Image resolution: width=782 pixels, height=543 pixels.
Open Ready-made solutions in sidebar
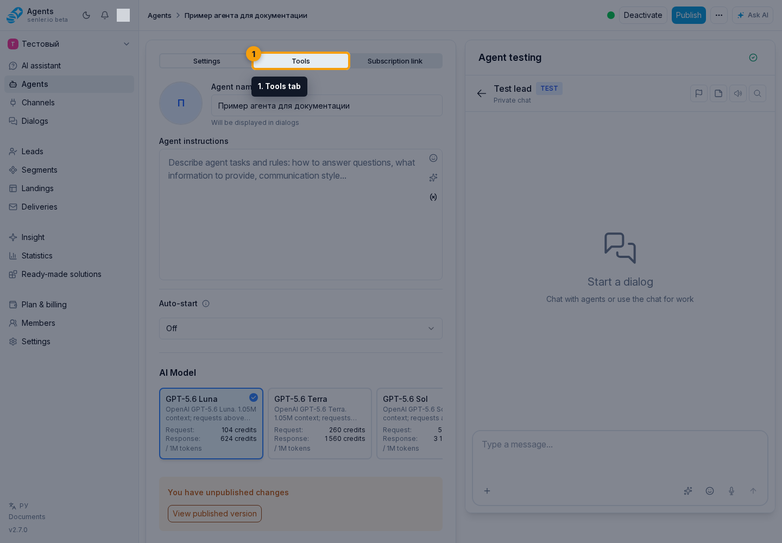tap(69, 274)
